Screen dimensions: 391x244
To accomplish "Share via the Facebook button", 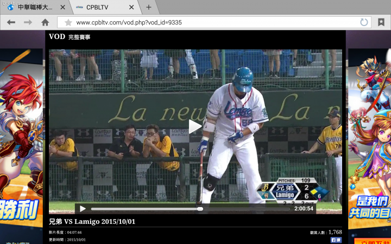I will [x=336, y=240].
